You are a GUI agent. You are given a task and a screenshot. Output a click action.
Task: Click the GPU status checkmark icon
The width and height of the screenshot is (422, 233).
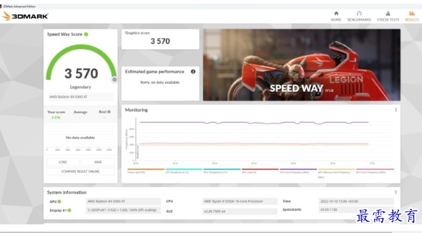pos(59,201)
